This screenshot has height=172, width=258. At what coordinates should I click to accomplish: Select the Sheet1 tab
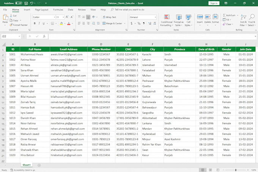click(x=27, y=165)
